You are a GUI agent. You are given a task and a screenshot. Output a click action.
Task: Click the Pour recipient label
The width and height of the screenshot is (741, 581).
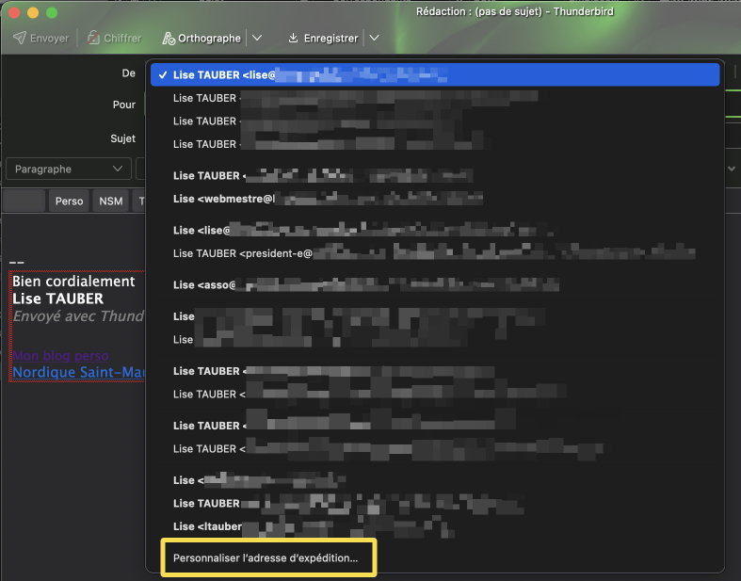click(123, 105)
